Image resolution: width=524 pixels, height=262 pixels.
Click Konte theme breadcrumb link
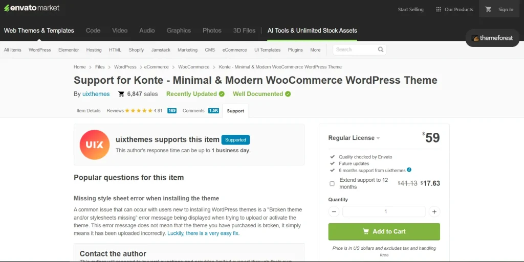[x=280, y=67]
